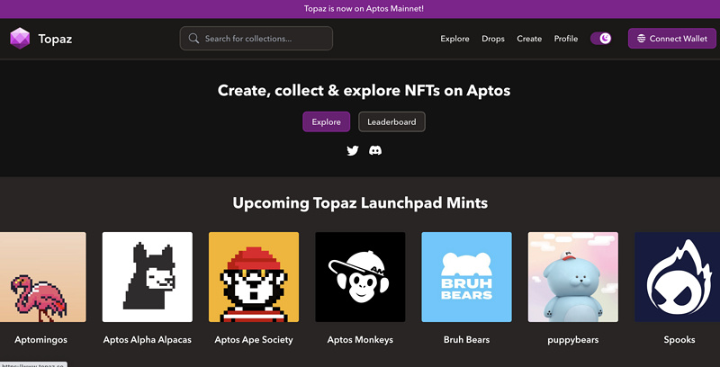Screen dimensions: 720x367
Task: Click the Topaz gem logo icon
Action: 20,39
